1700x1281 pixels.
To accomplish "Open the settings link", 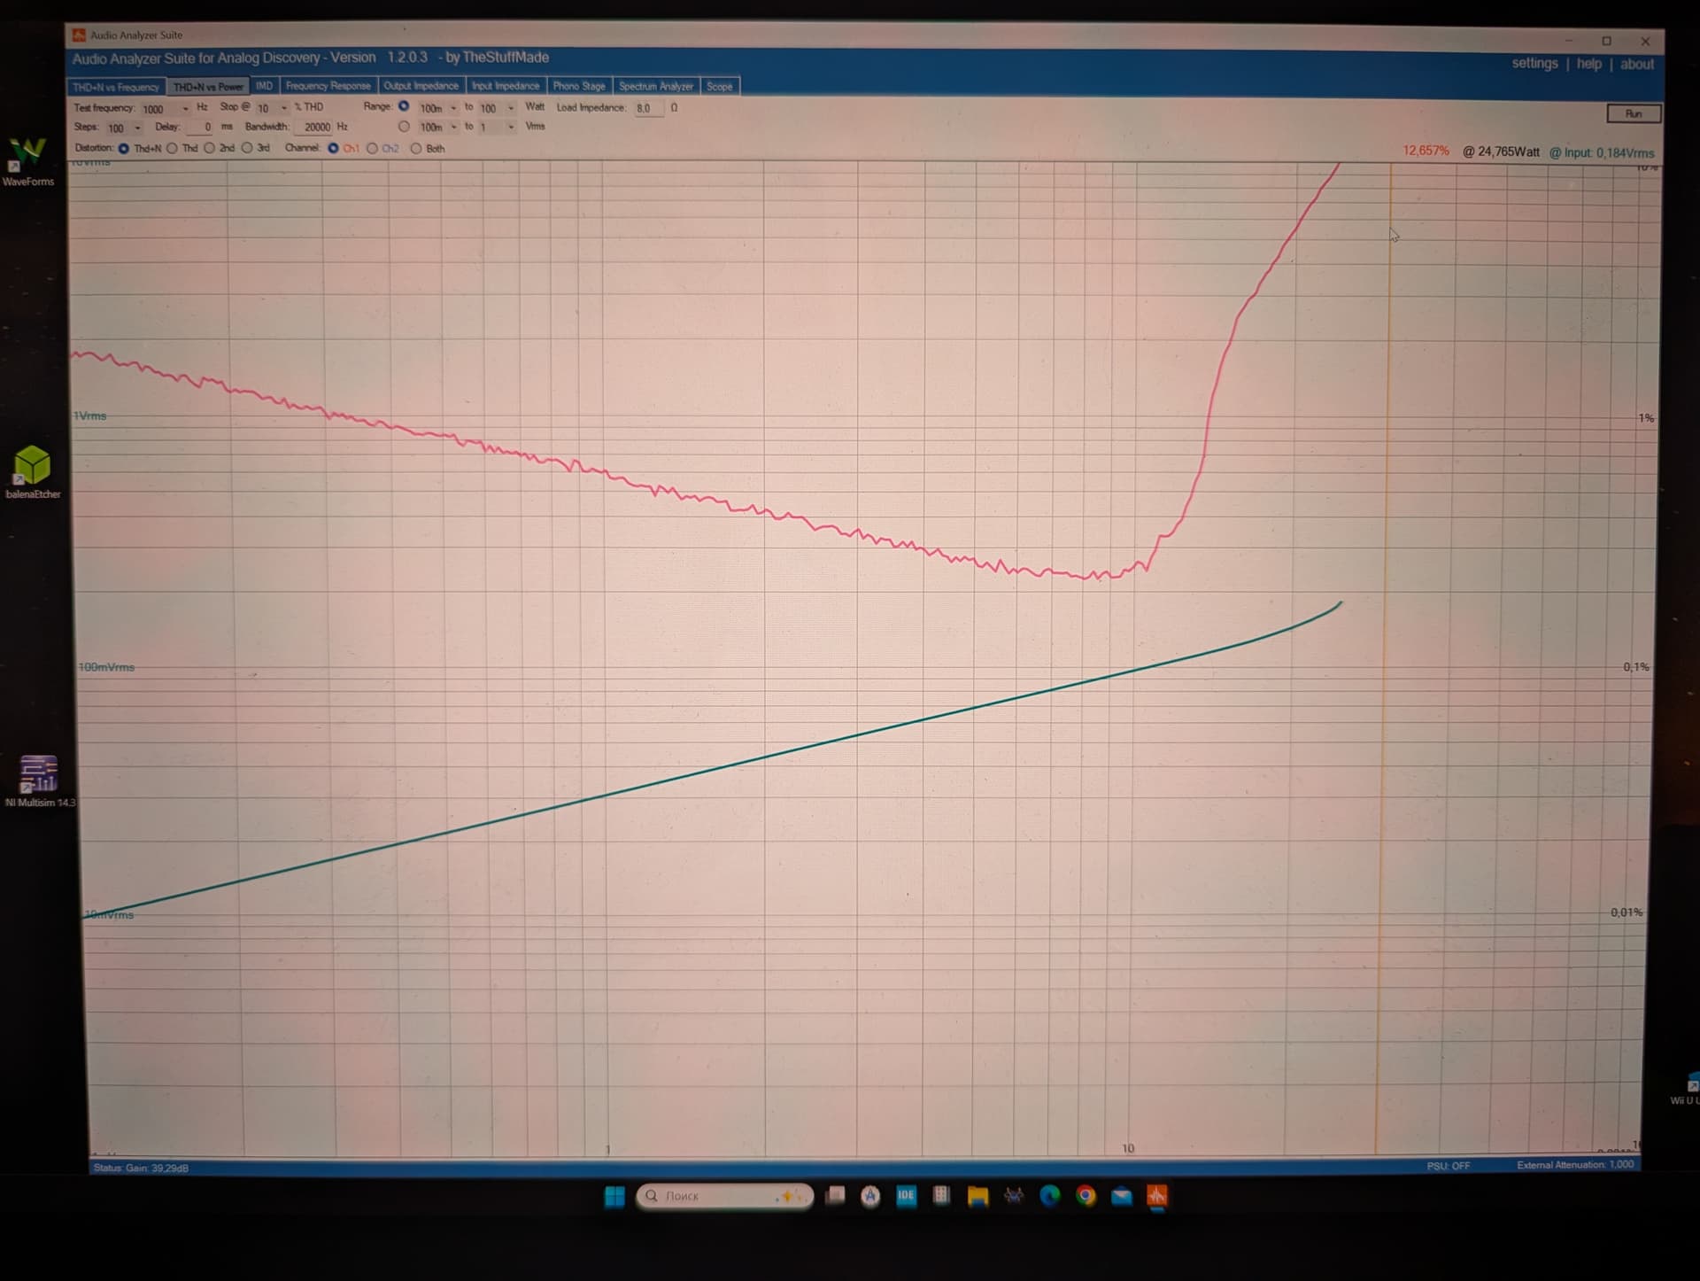I will [x=1534, y=64].
